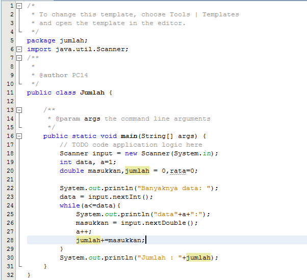Viewport: 307px width, 280px height.
Task: Click the underlined 'rata' variable on line 20
Action: pyautogui.click(x=178, y=171)
